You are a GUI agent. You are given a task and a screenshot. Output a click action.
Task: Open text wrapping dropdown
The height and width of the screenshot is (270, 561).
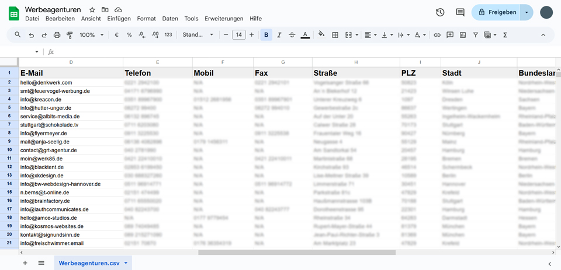[x=404, y=35]
